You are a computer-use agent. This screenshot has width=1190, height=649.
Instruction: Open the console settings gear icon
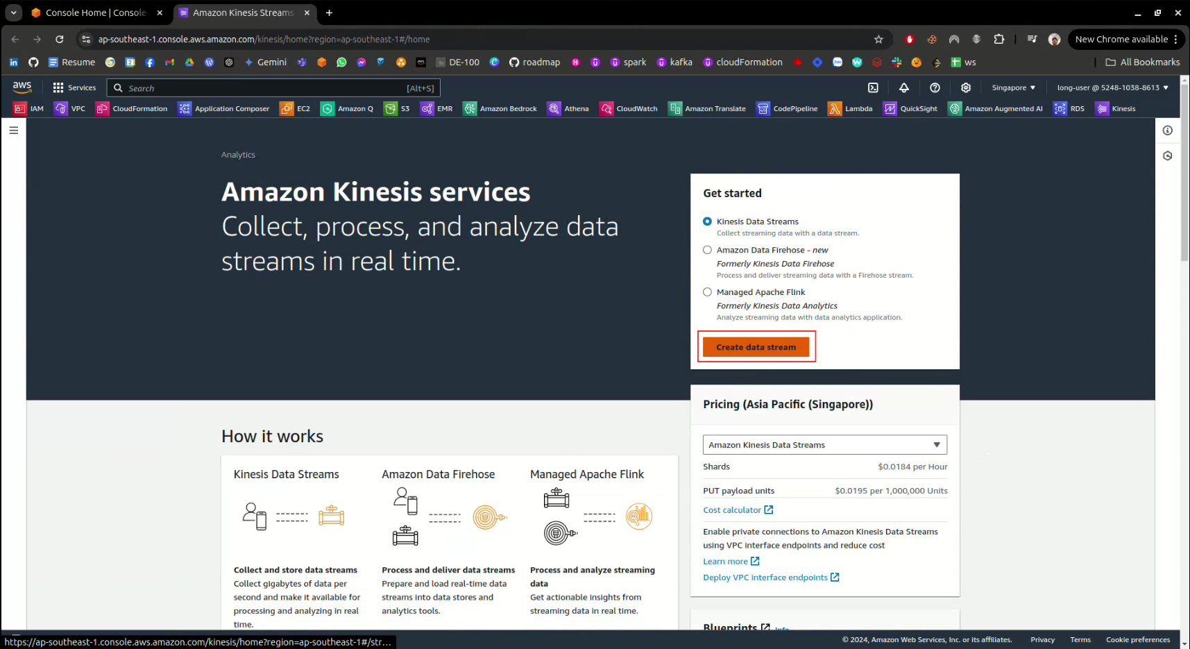click(x=965, y=87)
